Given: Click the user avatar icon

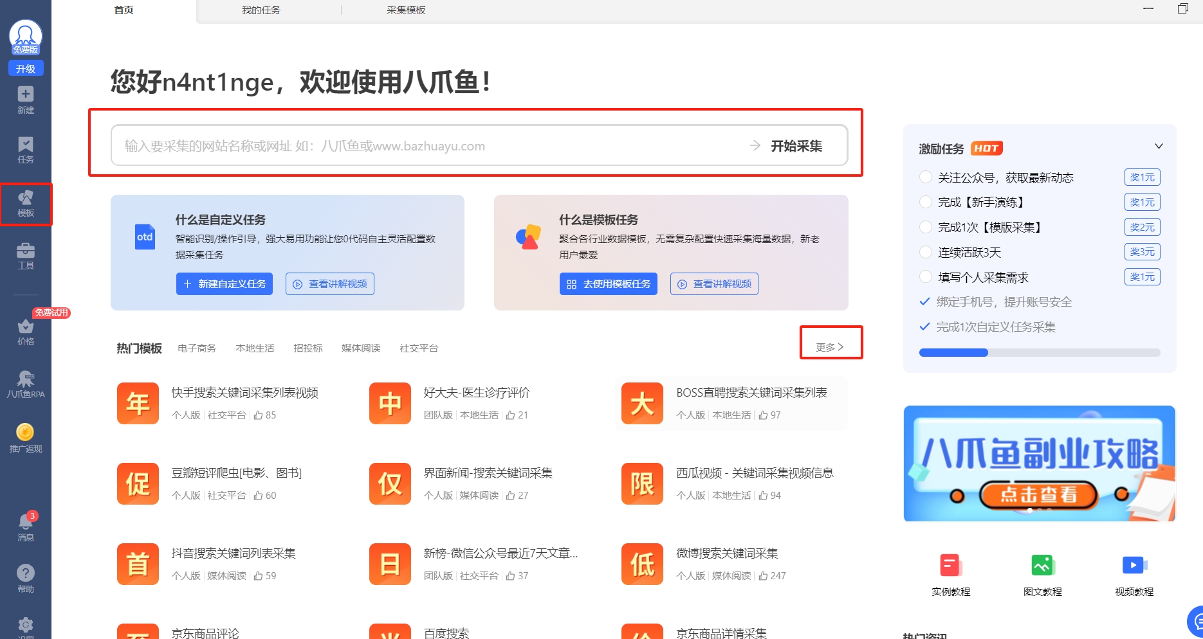Looking at the screenshot, I should (x=26, y=37).
